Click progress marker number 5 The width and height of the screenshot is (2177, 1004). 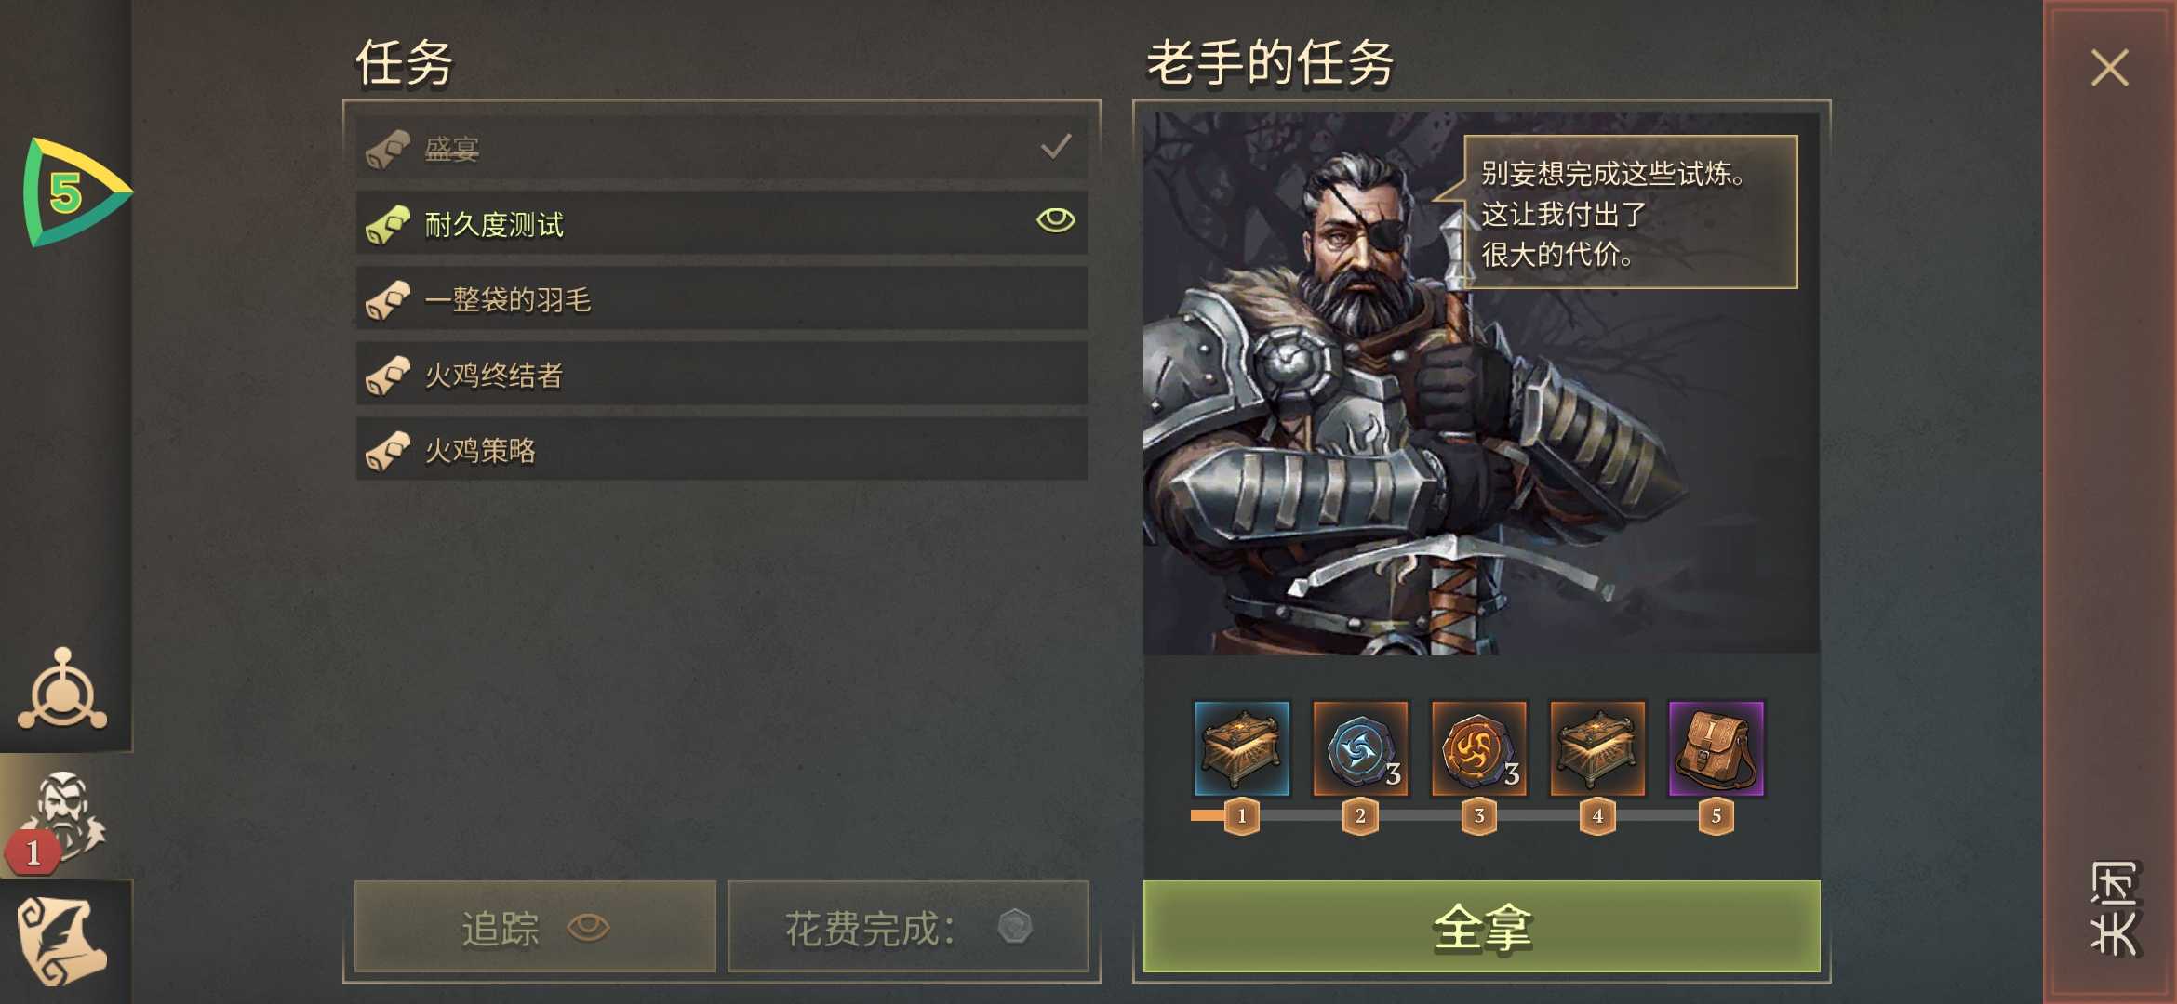point(1716,816)
